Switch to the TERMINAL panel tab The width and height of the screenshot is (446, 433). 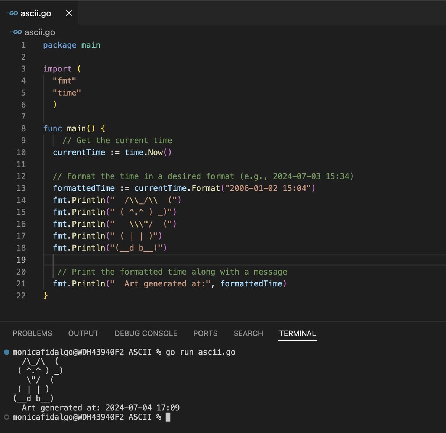[297, 333]
